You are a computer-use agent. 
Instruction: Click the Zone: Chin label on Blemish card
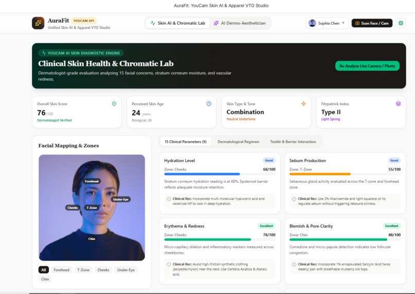[x=299, y=235]
